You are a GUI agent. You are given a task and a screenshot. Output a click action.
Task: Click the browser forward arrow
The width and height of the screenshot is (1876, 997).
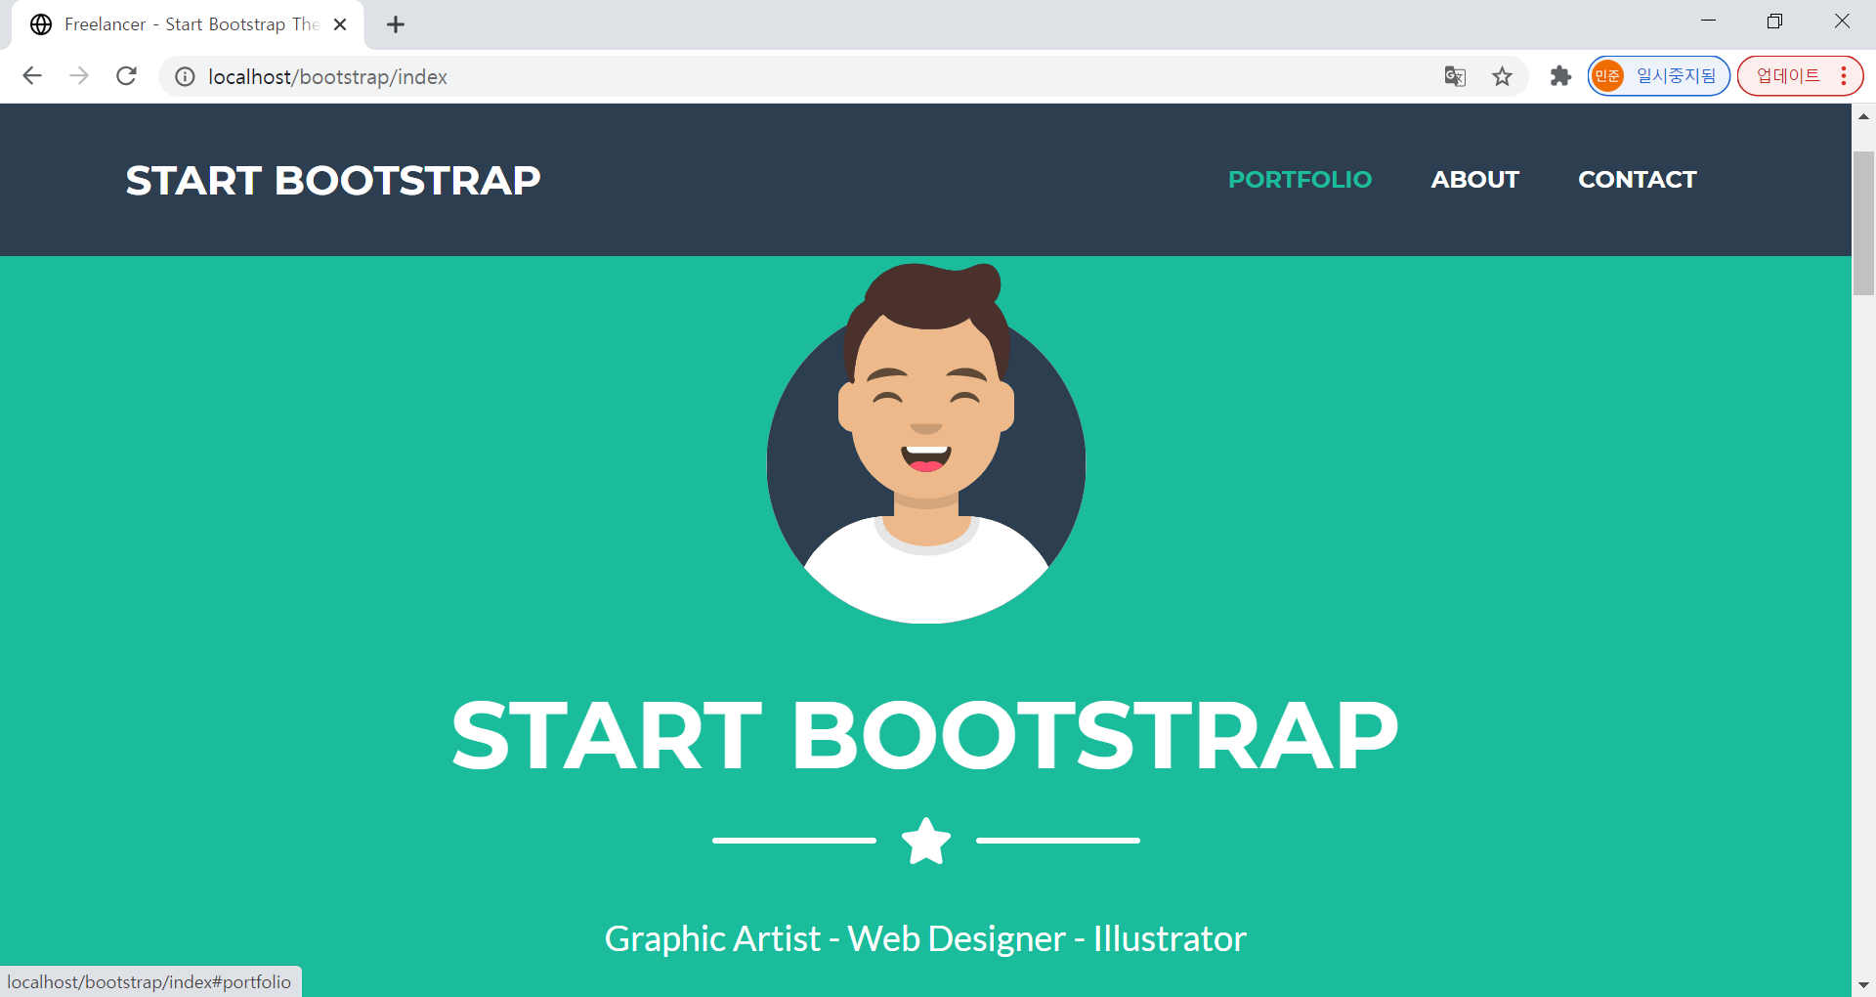[x=79, y=76]
